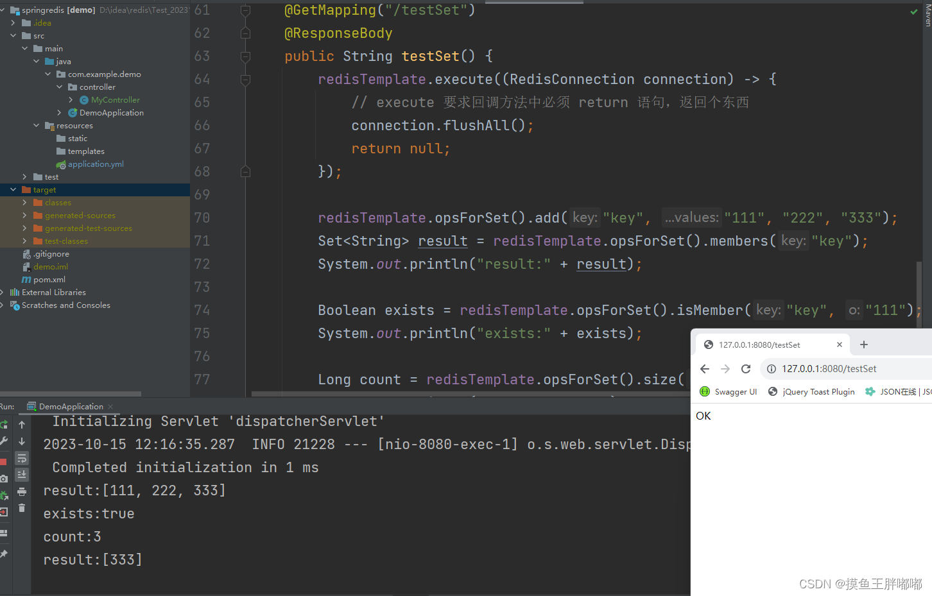Expand the generated-sources folder
The width and height of the screenshot is (932, 596).
pos(25,216)
